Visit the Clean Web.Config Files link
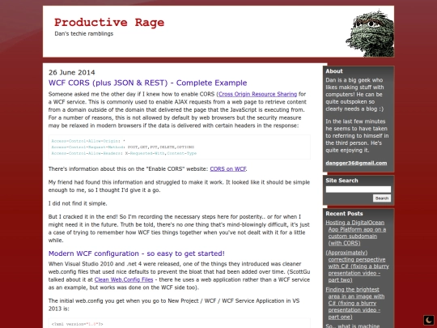Image resolution: width=437 pixels, height=328 pixels. (x=124, y=279)
